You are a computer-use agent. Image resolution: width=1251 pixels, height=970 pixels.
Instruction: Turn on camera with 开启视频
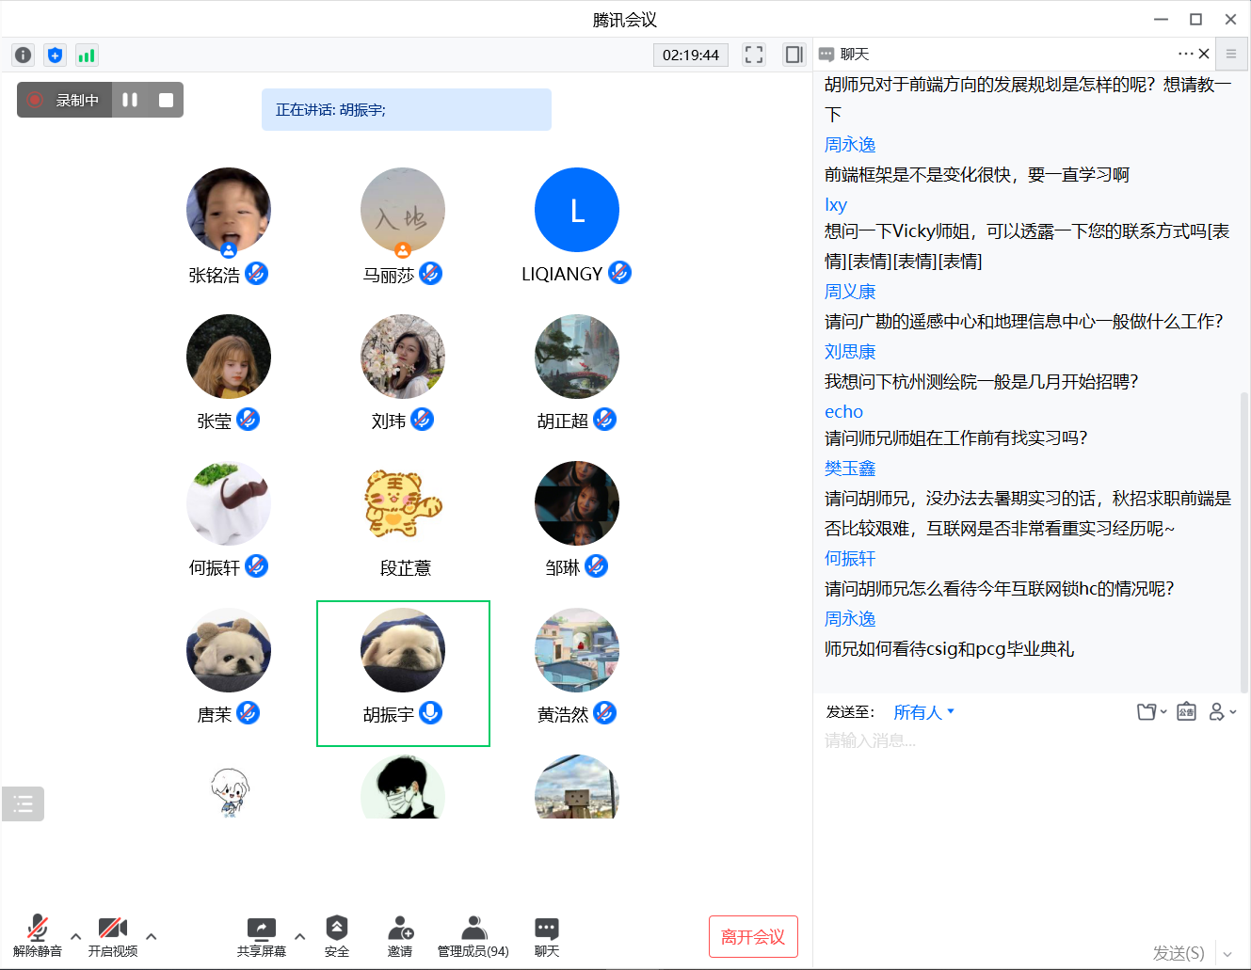[x=113, y=935]
